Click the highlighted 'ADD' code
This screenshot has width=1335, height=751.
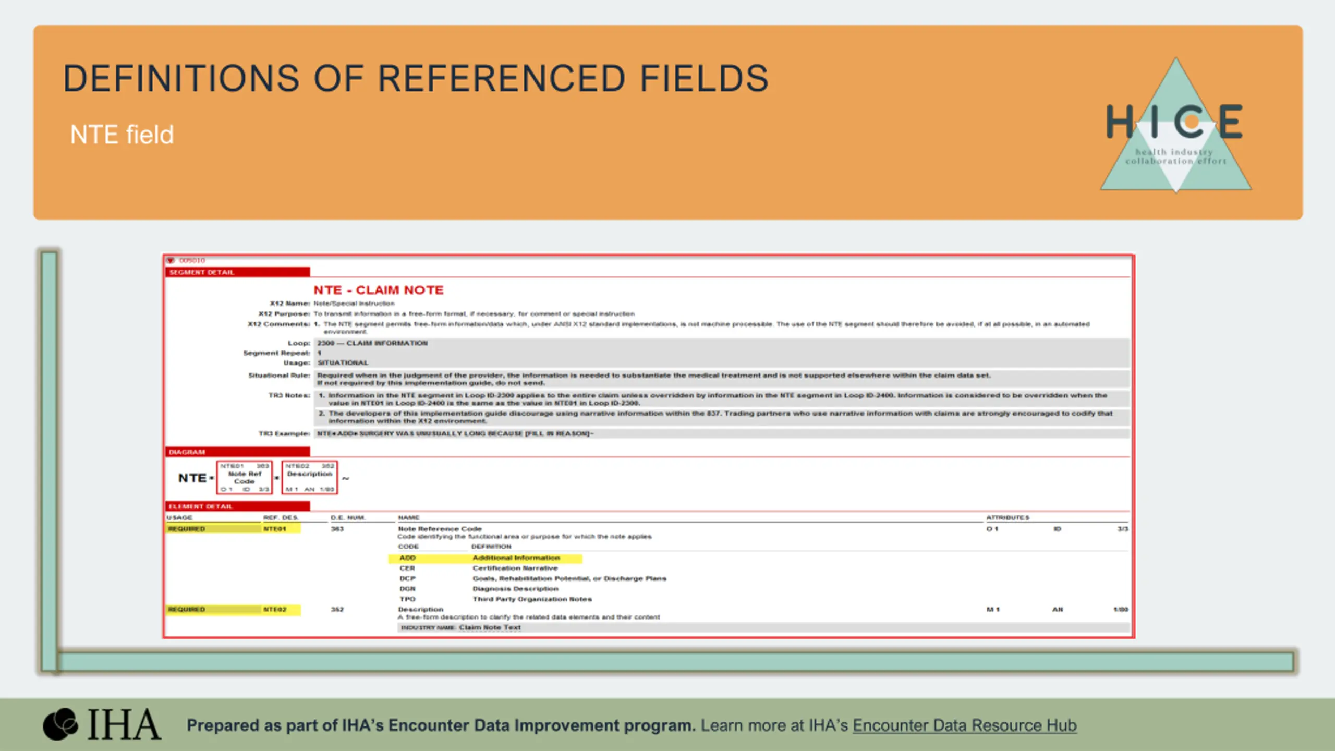(407, 558)
